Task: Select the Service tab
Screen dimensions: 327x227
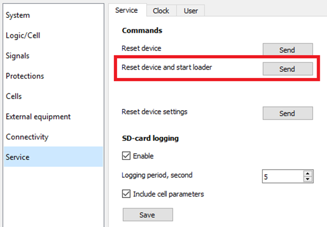Action: pos(127,10)
